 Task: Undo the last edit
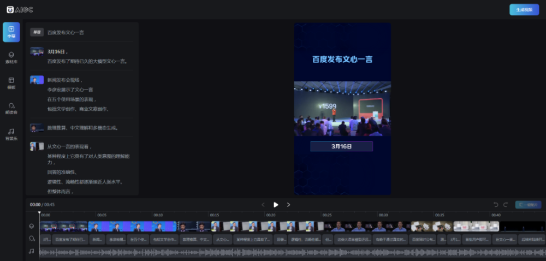[x=496, y=205]
